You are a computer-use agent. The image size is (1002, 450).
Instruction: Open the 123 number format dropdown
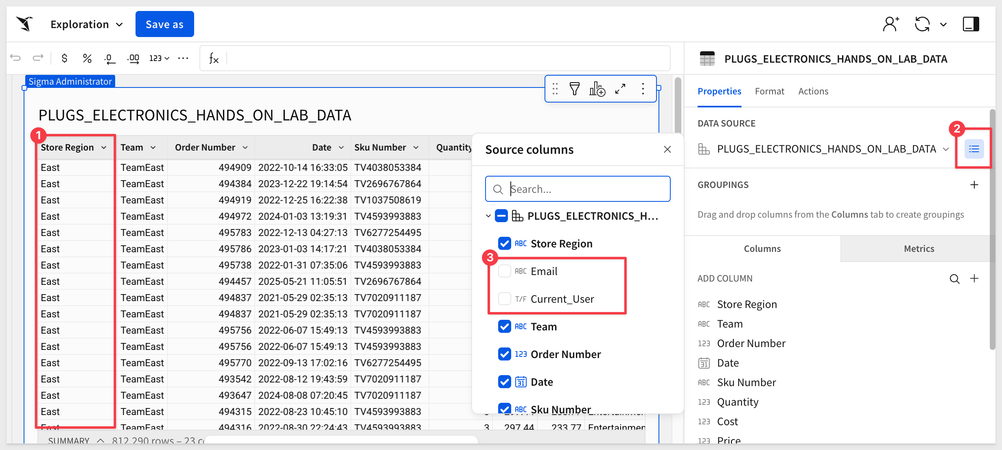(159, 58)
